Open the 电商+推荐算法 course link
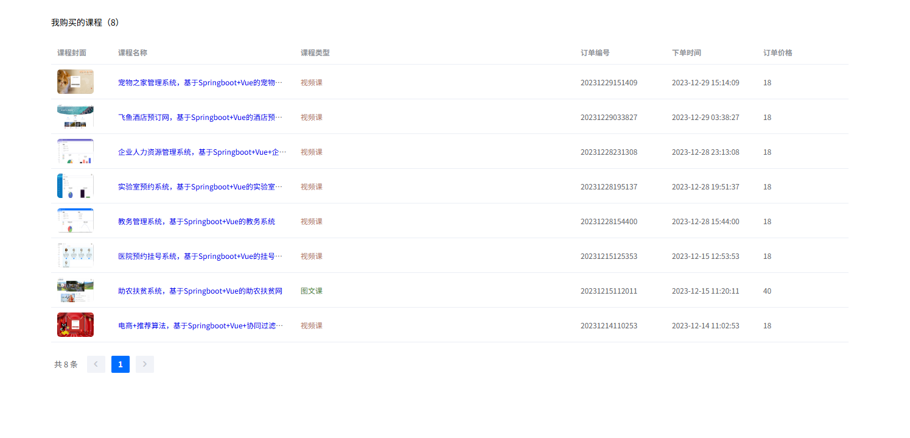Viewport: 910px width, 438px height. pyautogui.click(x=200, y=325)
